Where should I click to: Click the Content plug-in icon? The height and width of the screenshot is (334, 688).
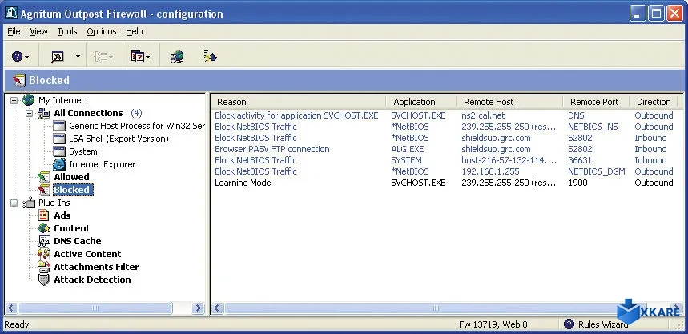point(44,228)
